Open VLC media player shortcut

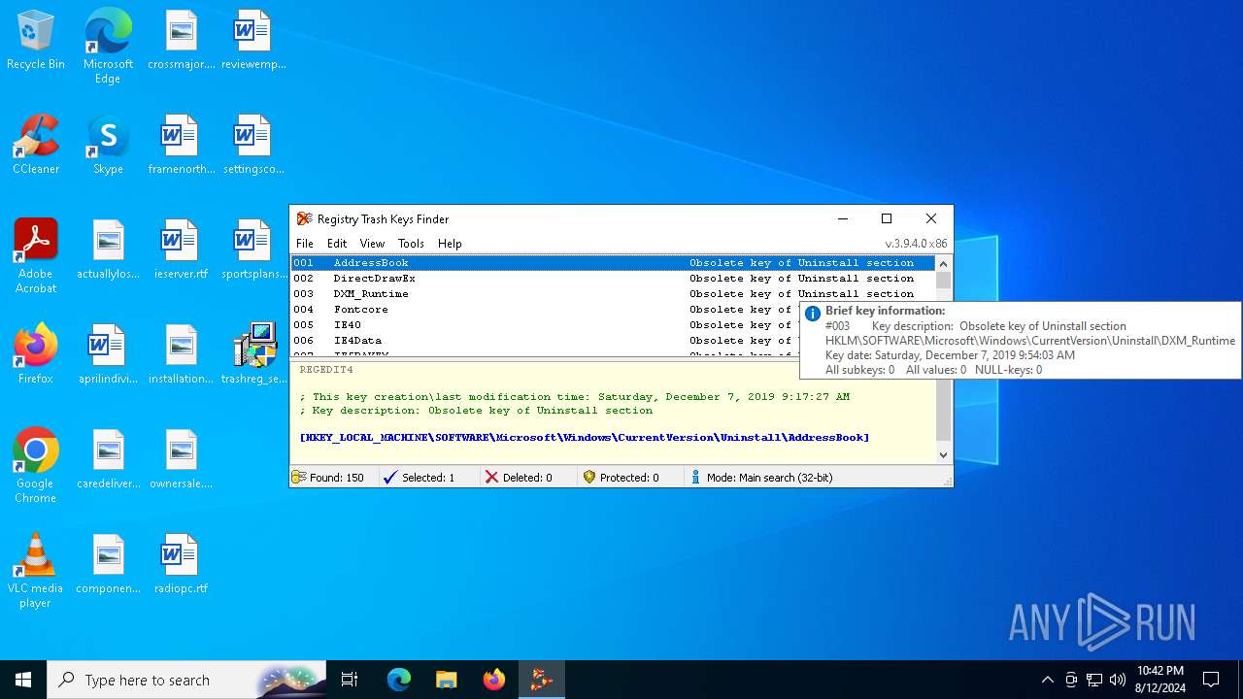36,571
